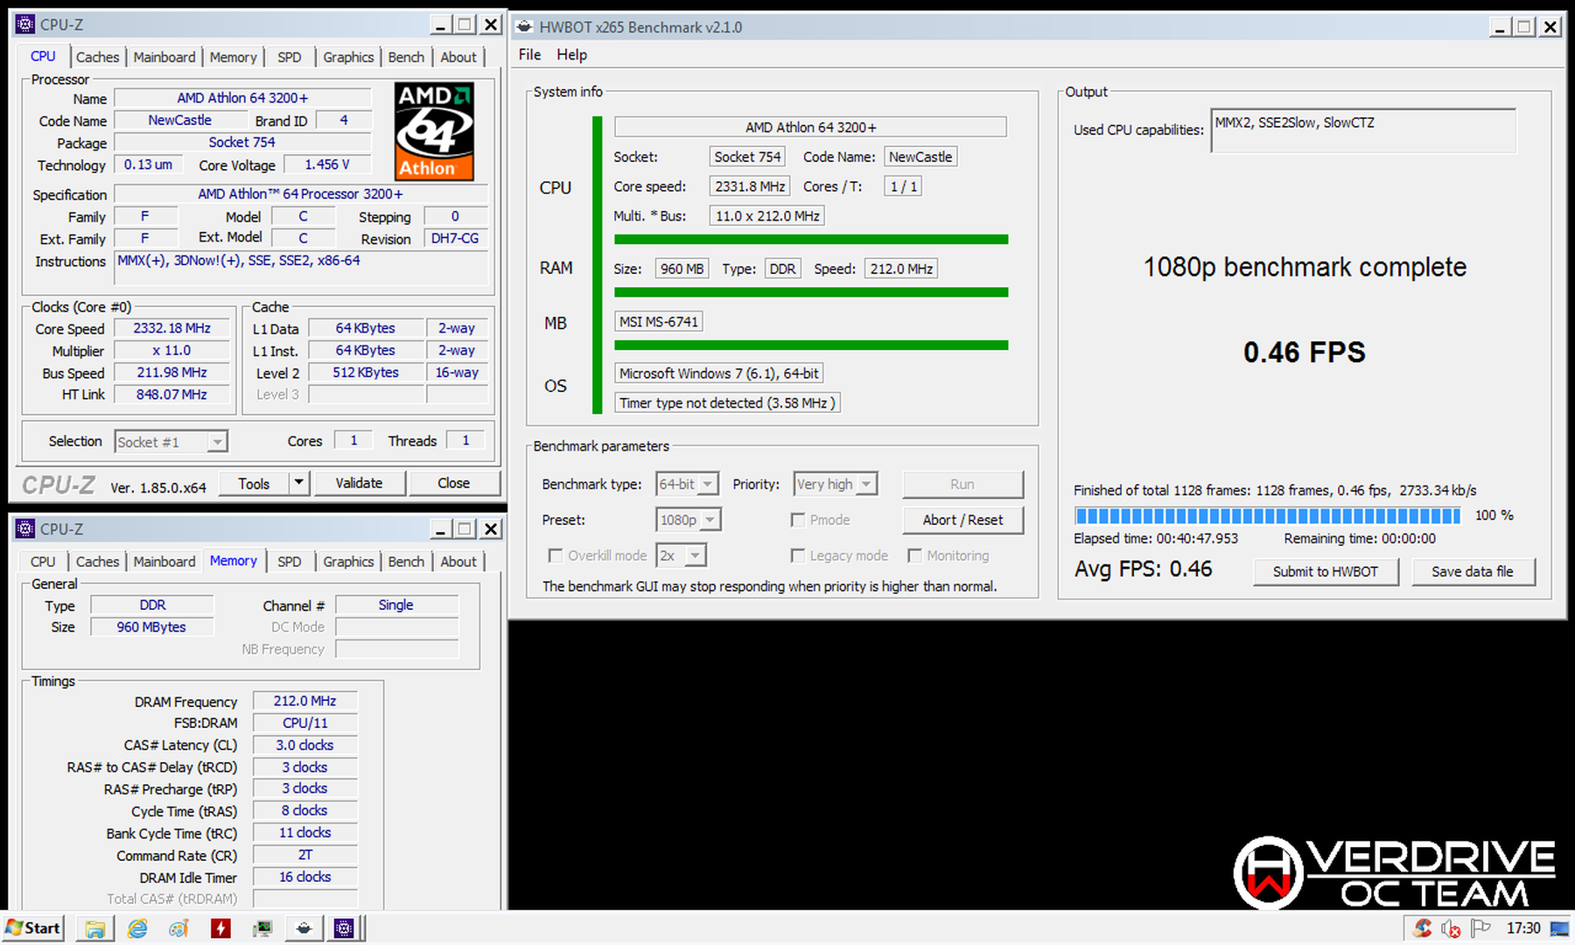This screenshot has height=945, width=1575.
Task: Open the Socket #1 selection dropdown
Action: [171, 442]
